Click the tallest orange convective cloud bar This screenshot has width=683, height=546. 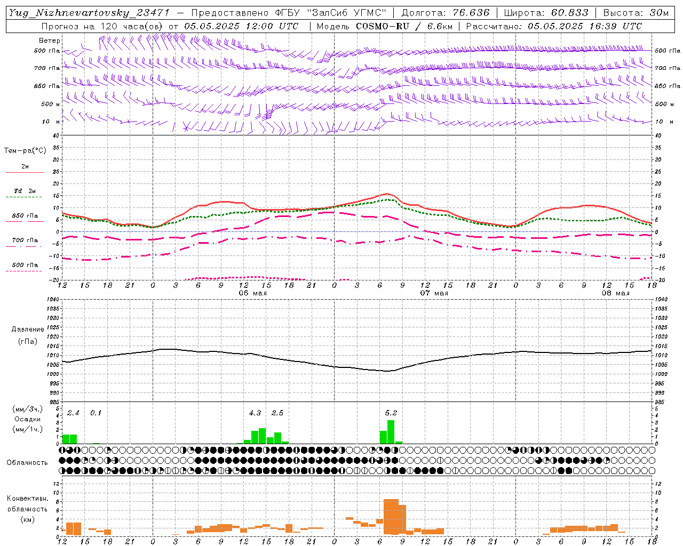tap(391, 517)
